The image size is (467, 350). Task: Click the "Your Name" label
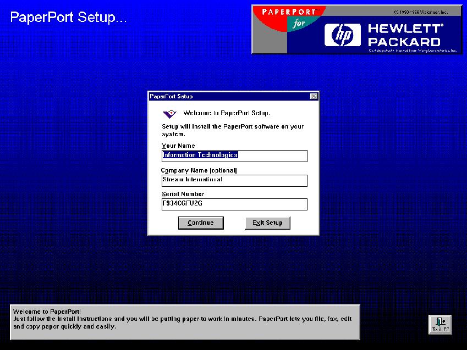[178, 146]
